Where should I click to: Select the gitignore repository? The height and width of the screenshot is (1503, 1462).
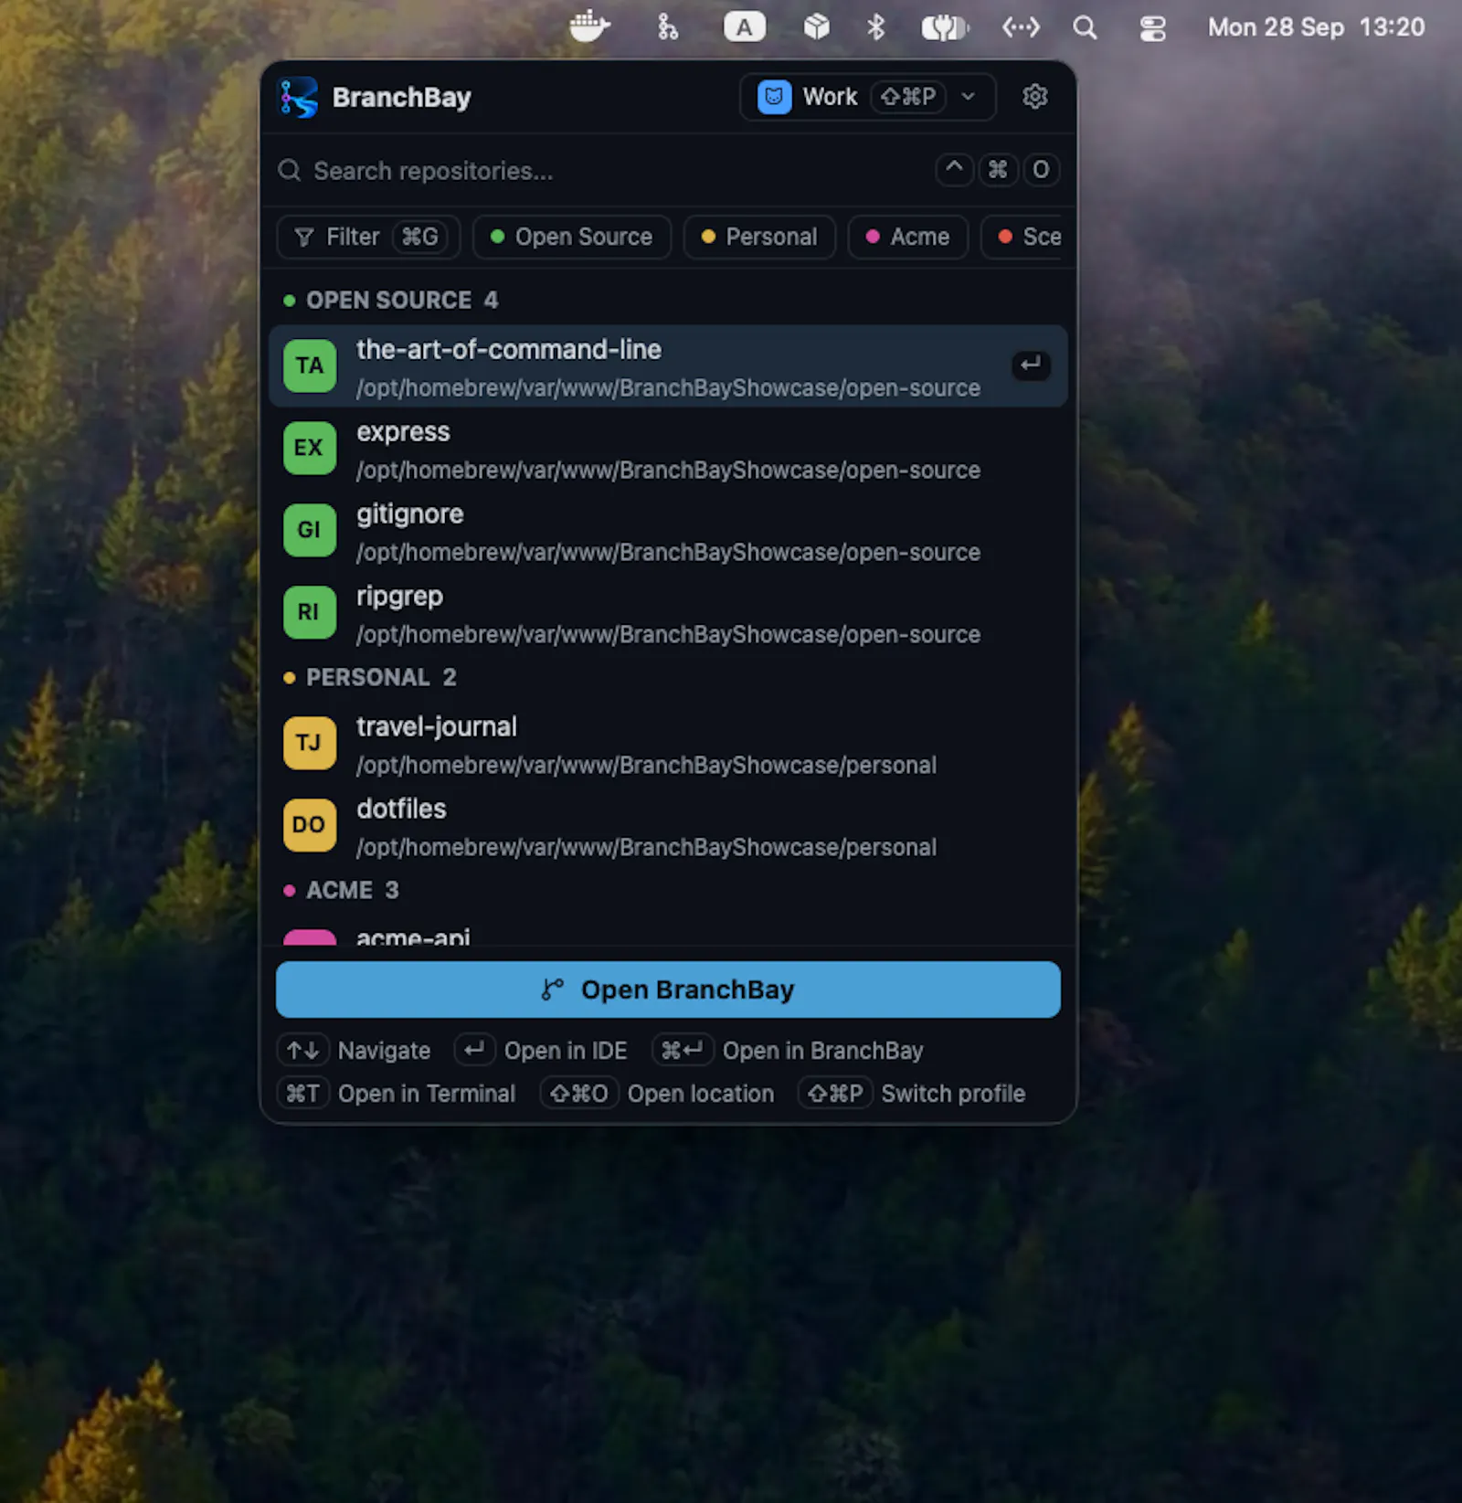tap(668, 531)
